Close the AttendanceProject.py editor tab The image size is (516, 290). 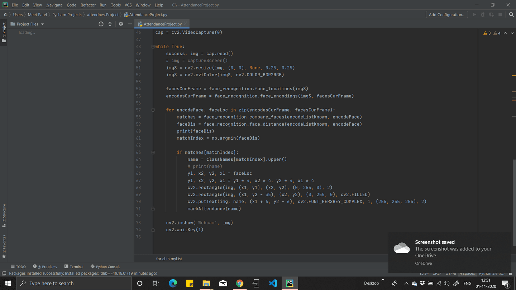[x=185, y=24]
